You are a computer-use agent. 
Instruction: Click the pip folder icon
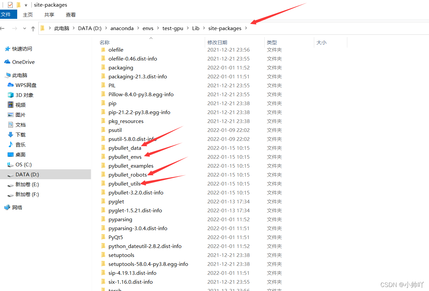[103, 103]
